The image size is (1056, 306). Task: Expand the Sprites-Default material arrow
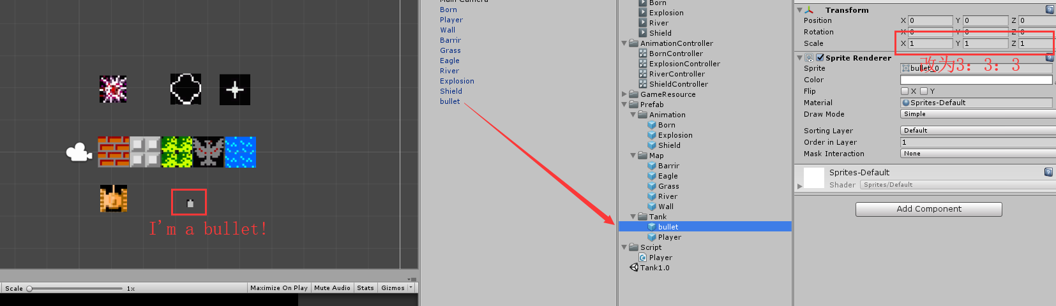click(x=799, y=186)
